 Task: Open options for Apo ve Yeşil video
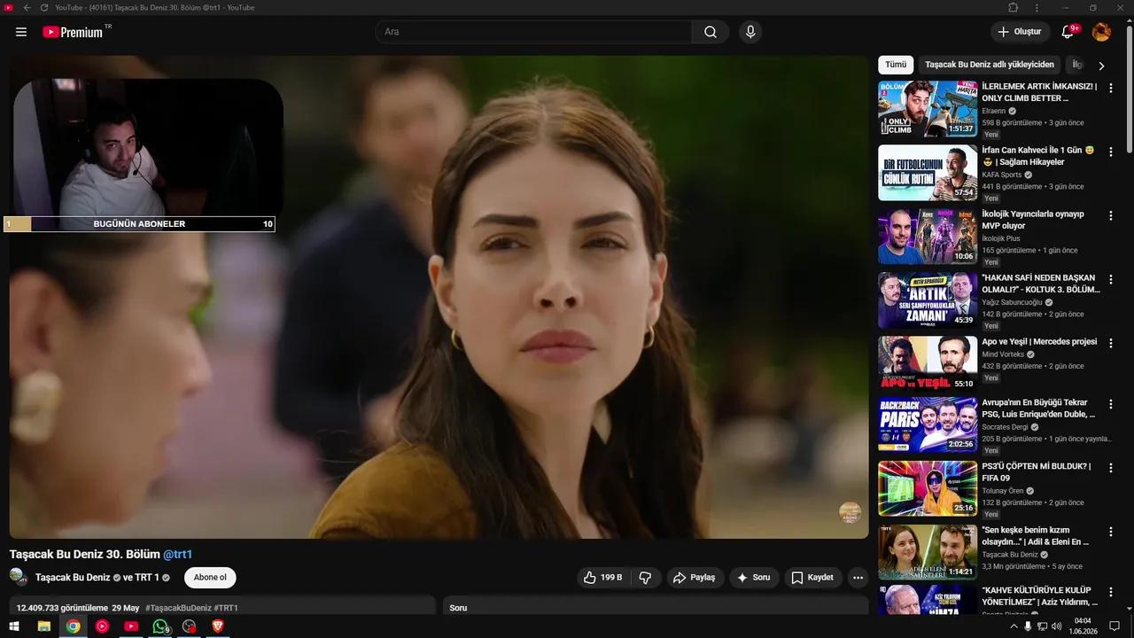[x=1110, y=343]
